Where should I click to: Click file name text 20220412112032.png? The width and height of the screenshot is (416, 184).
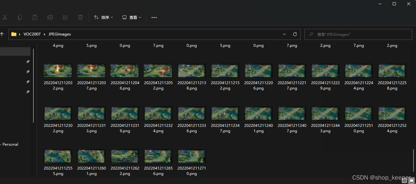[58, 86]
